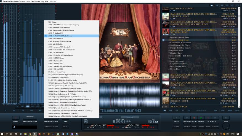Open Kalejaca Jaca - Disc 1 album
242x136 pixels.
[x=200, y=9]
